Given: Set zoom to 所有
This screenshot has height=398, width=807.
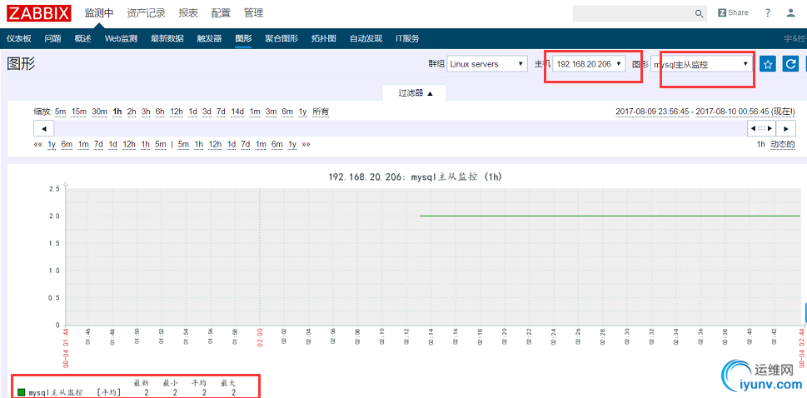Looking at the screenshot, I should click(321, 112).
